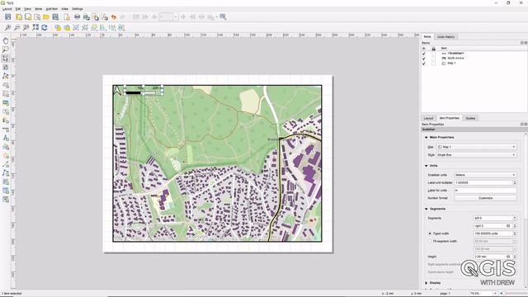Image resolution: width=528 pixels, height=297 pixels.
Task: Click the Lock Selected Items icon
Action: point(58,27)
